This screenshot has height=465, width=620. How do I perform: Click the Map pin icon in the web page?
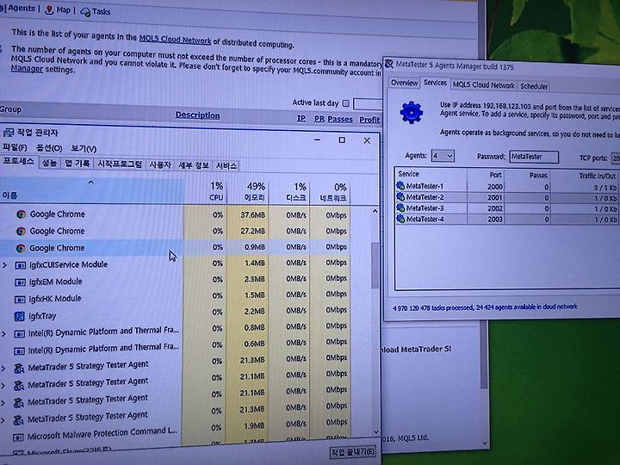click(x=49, y=10)
